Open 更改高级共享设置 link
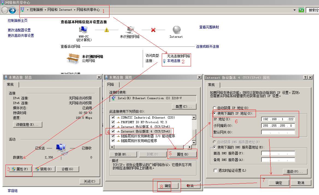The width and height of the screenshot is (319, 195). [x=21, y=36]
